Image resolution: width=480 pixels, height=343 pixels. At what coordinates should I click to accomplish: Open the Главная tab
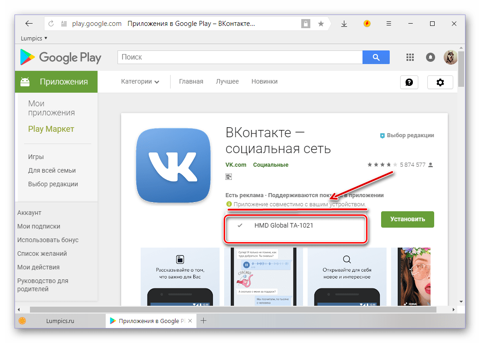tap(191, 81)
